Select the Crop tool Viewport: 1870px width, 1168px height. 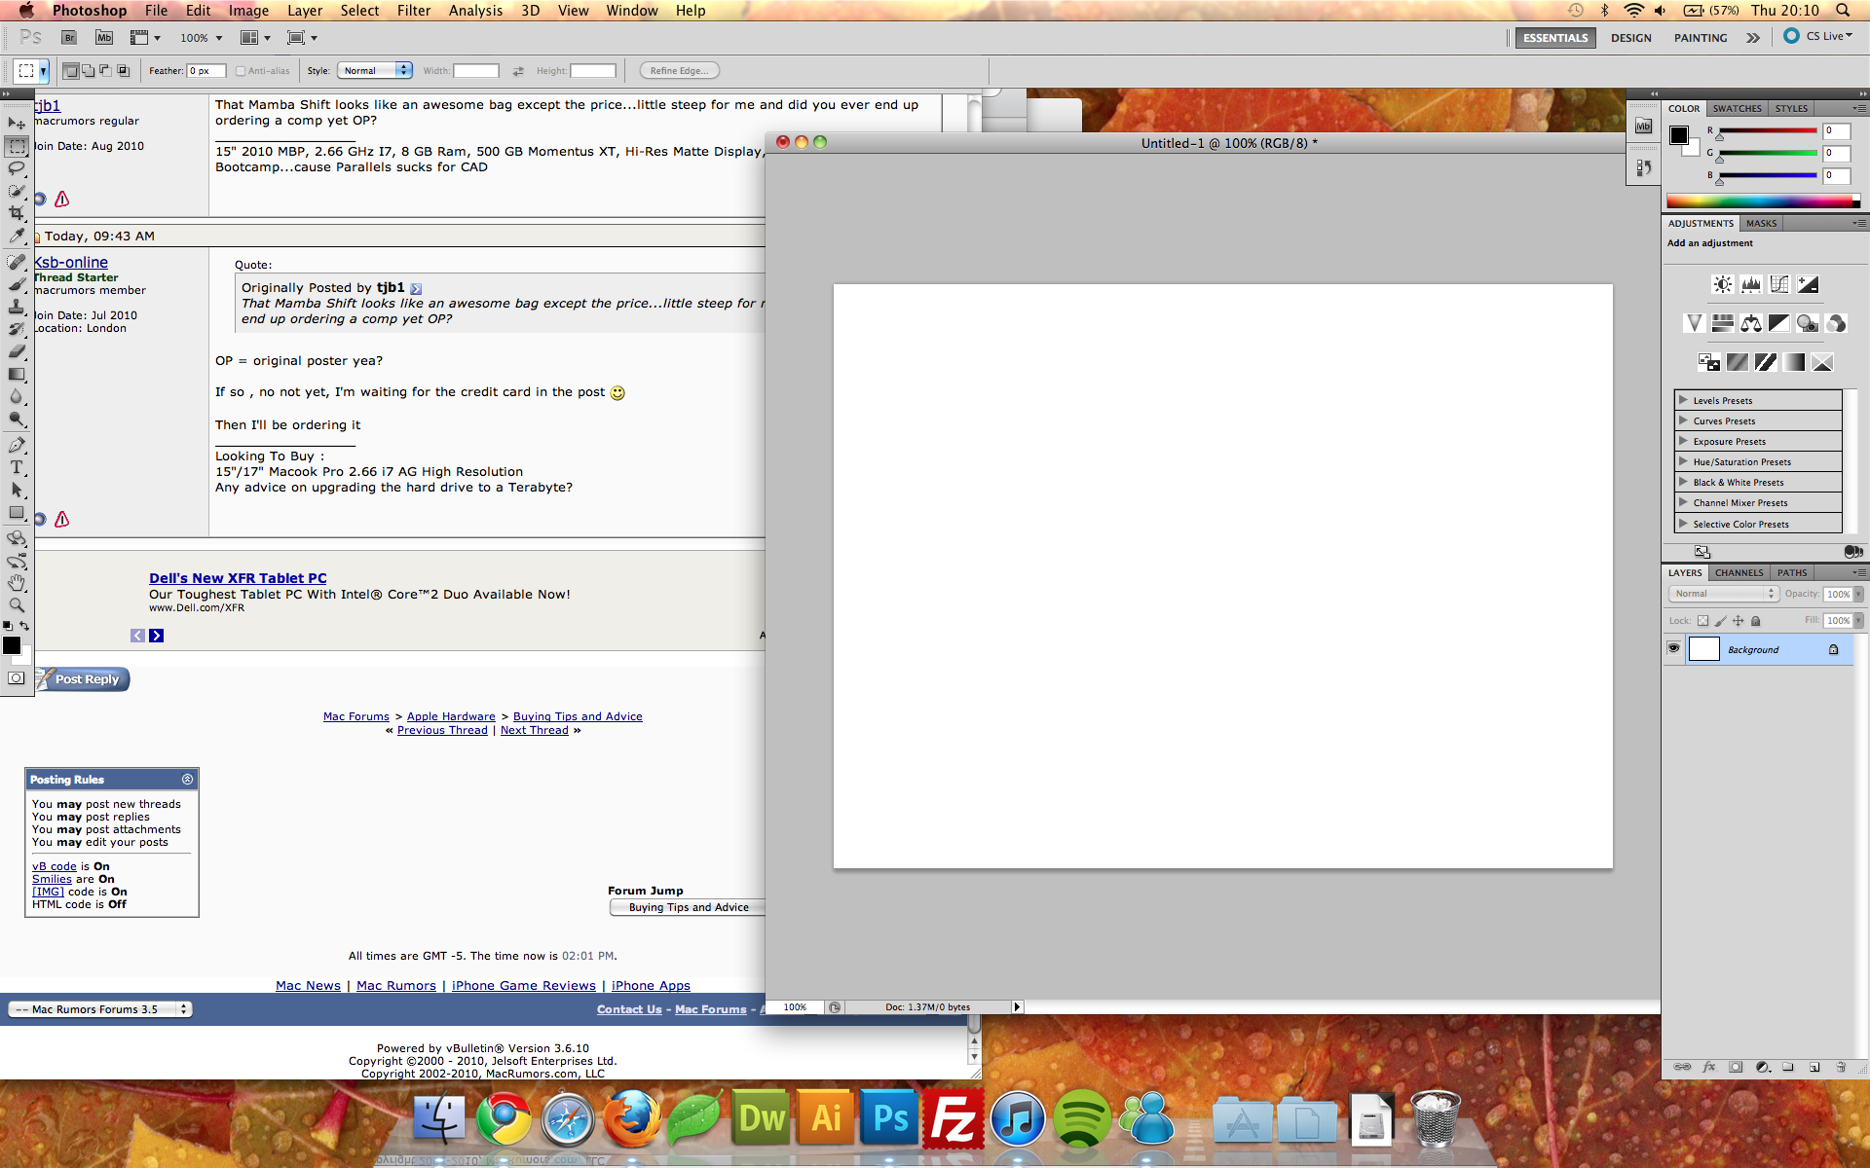(x=17, y=213)
